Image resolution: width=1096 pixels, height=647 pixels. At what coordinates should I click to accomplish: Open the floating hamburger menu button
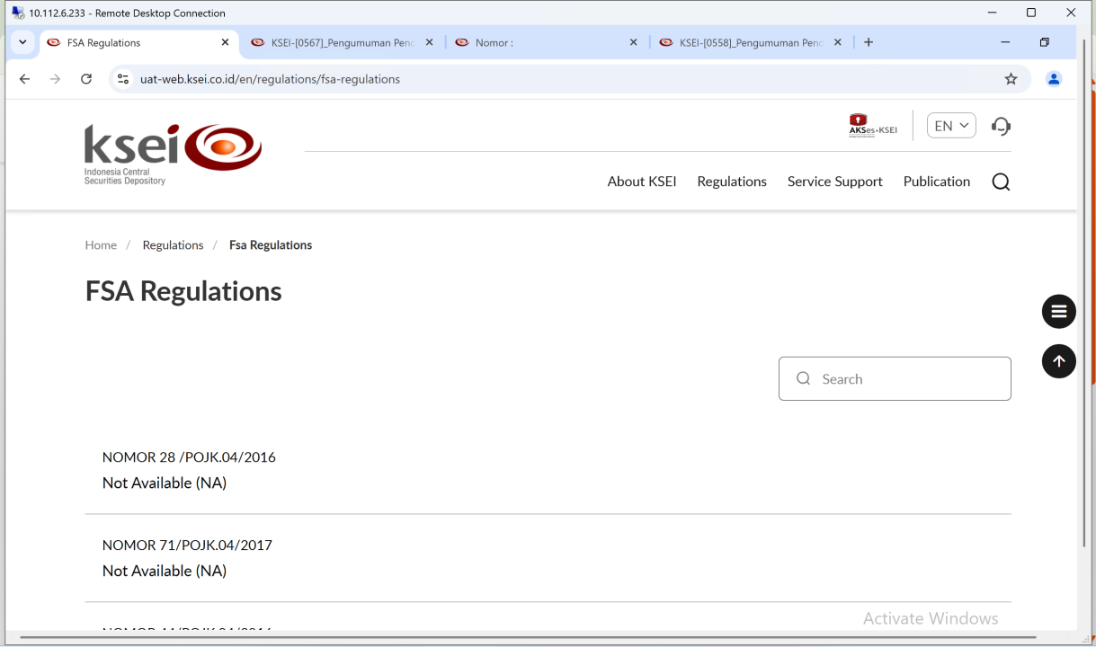click(x=1059, y=312)
